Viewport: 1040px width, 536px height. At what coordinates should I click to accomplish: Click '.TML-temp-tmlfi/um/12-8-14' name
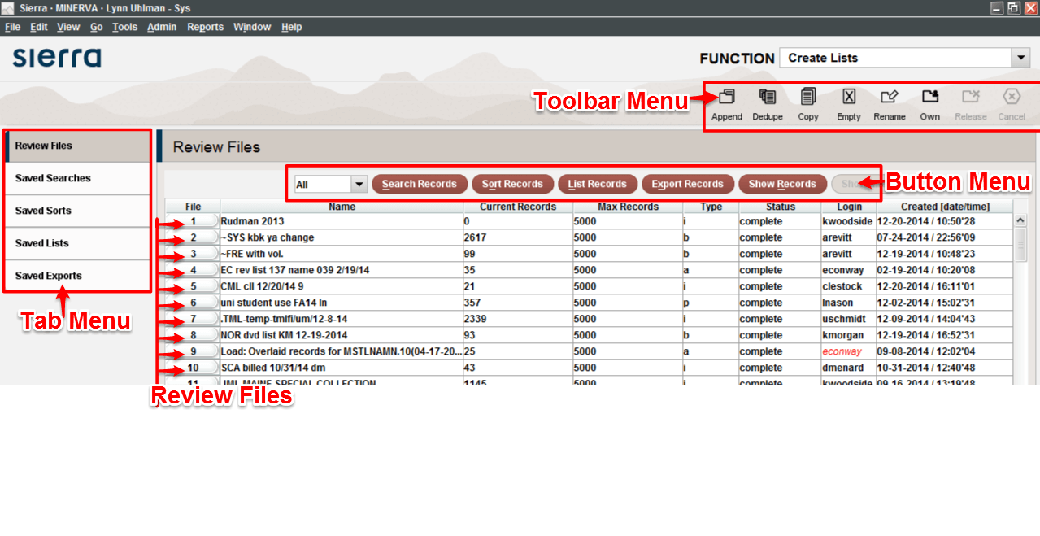(284, 319)
